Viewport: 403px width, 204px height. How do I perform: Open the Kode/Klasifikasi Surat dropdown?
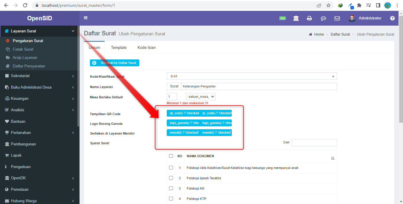252,76
